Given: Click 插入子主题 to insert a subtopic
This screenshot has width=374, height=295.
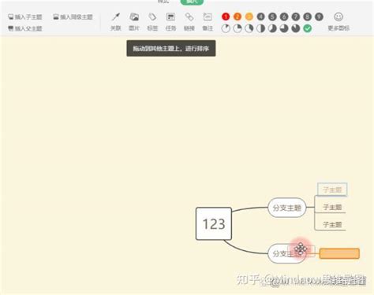Looking at the screenshot, I should point(25,17).
